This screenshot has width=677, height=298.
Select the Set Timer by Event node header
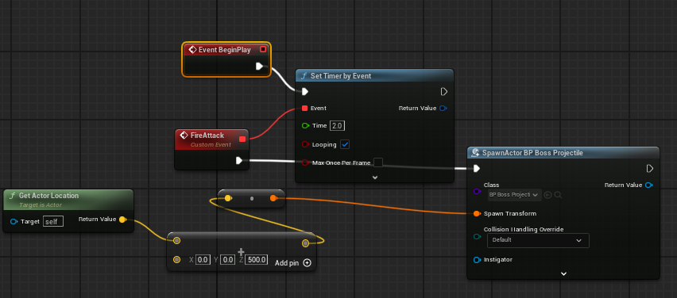coord(374,76)
